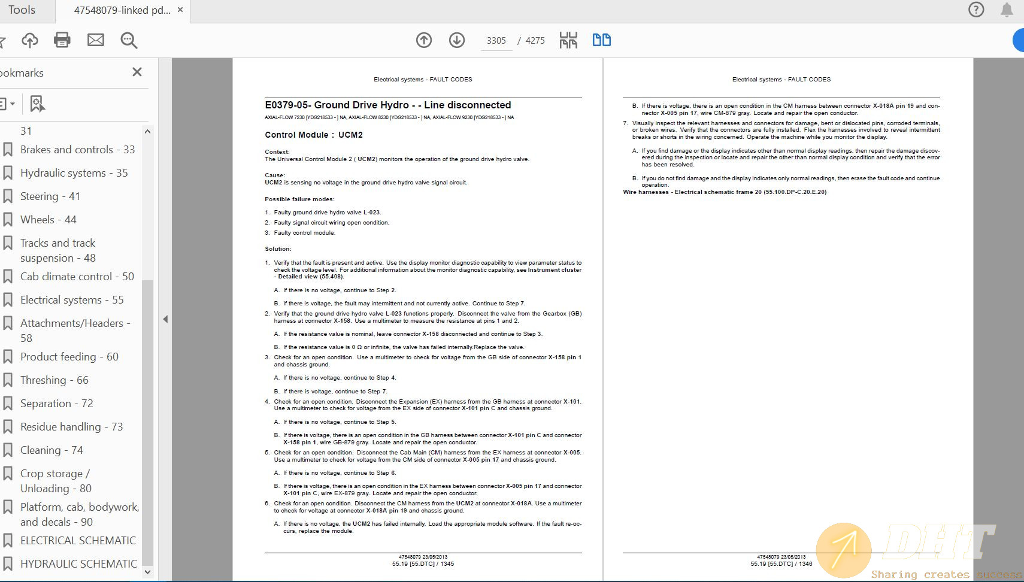The width and height of the screenshot is (1024, 582).
Task: Print the document with printer icon
Action: click(62, 40)
